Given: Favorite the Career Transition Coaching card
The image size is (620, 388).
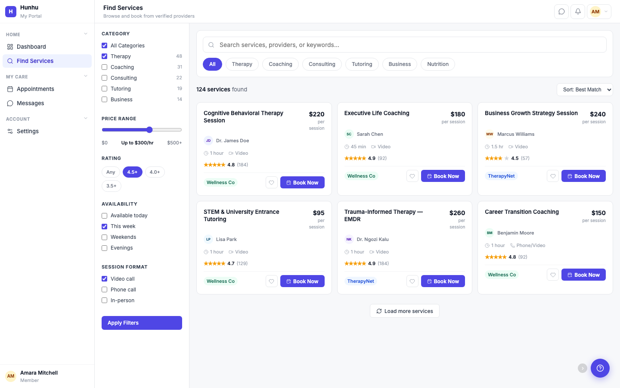Looking at the screenshot, I should pyautogui.click(x=553, y=275).
